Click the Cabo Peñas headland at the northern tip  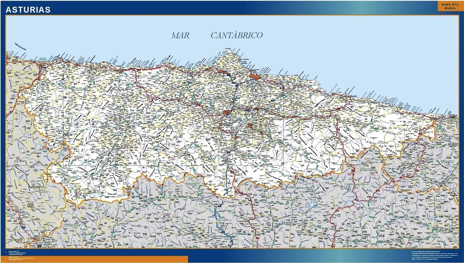pyautogui.click(x=229, y=53)
